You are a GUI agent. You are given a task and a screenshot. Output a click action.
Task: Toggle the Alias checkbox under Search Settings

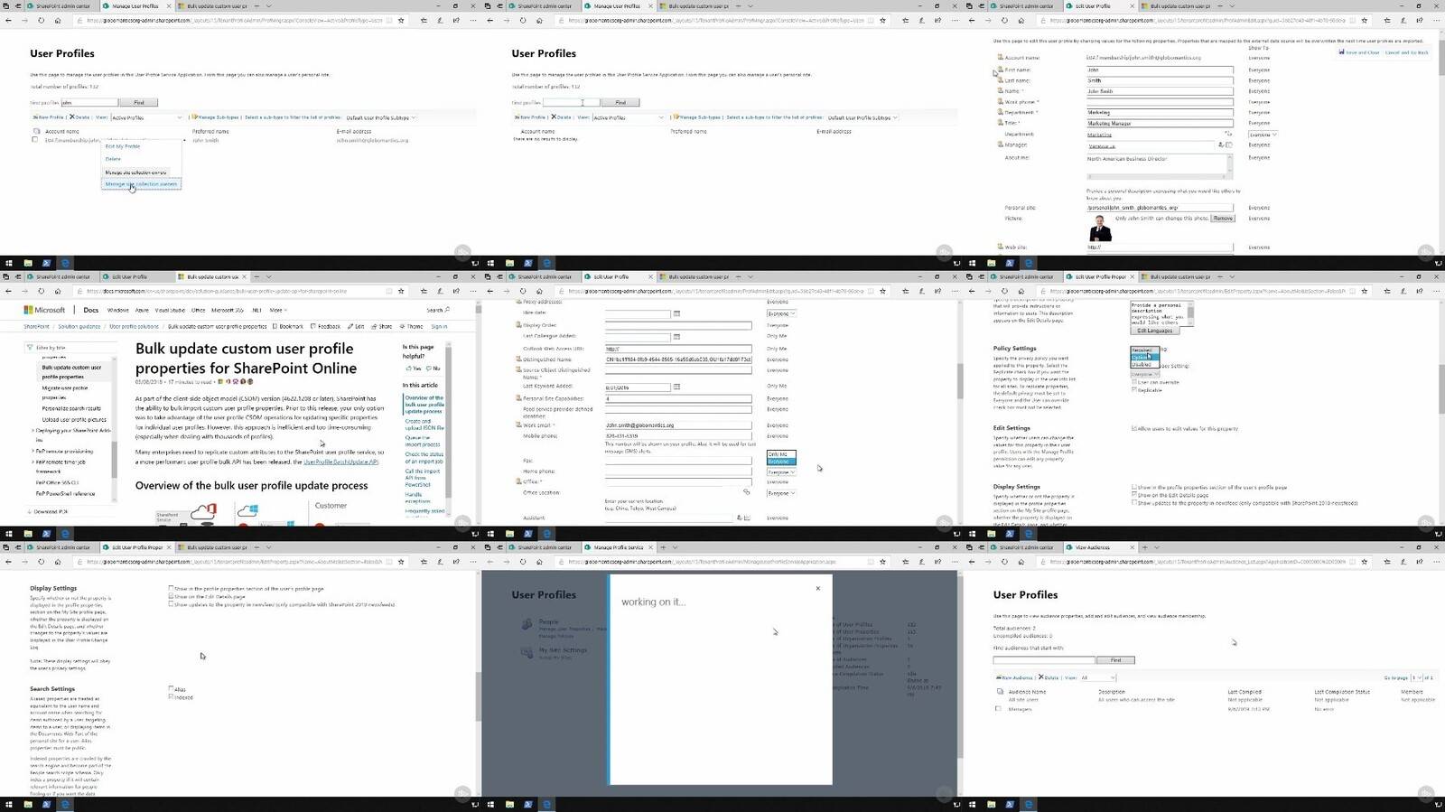pyautogui.click(x=171, y=689)
